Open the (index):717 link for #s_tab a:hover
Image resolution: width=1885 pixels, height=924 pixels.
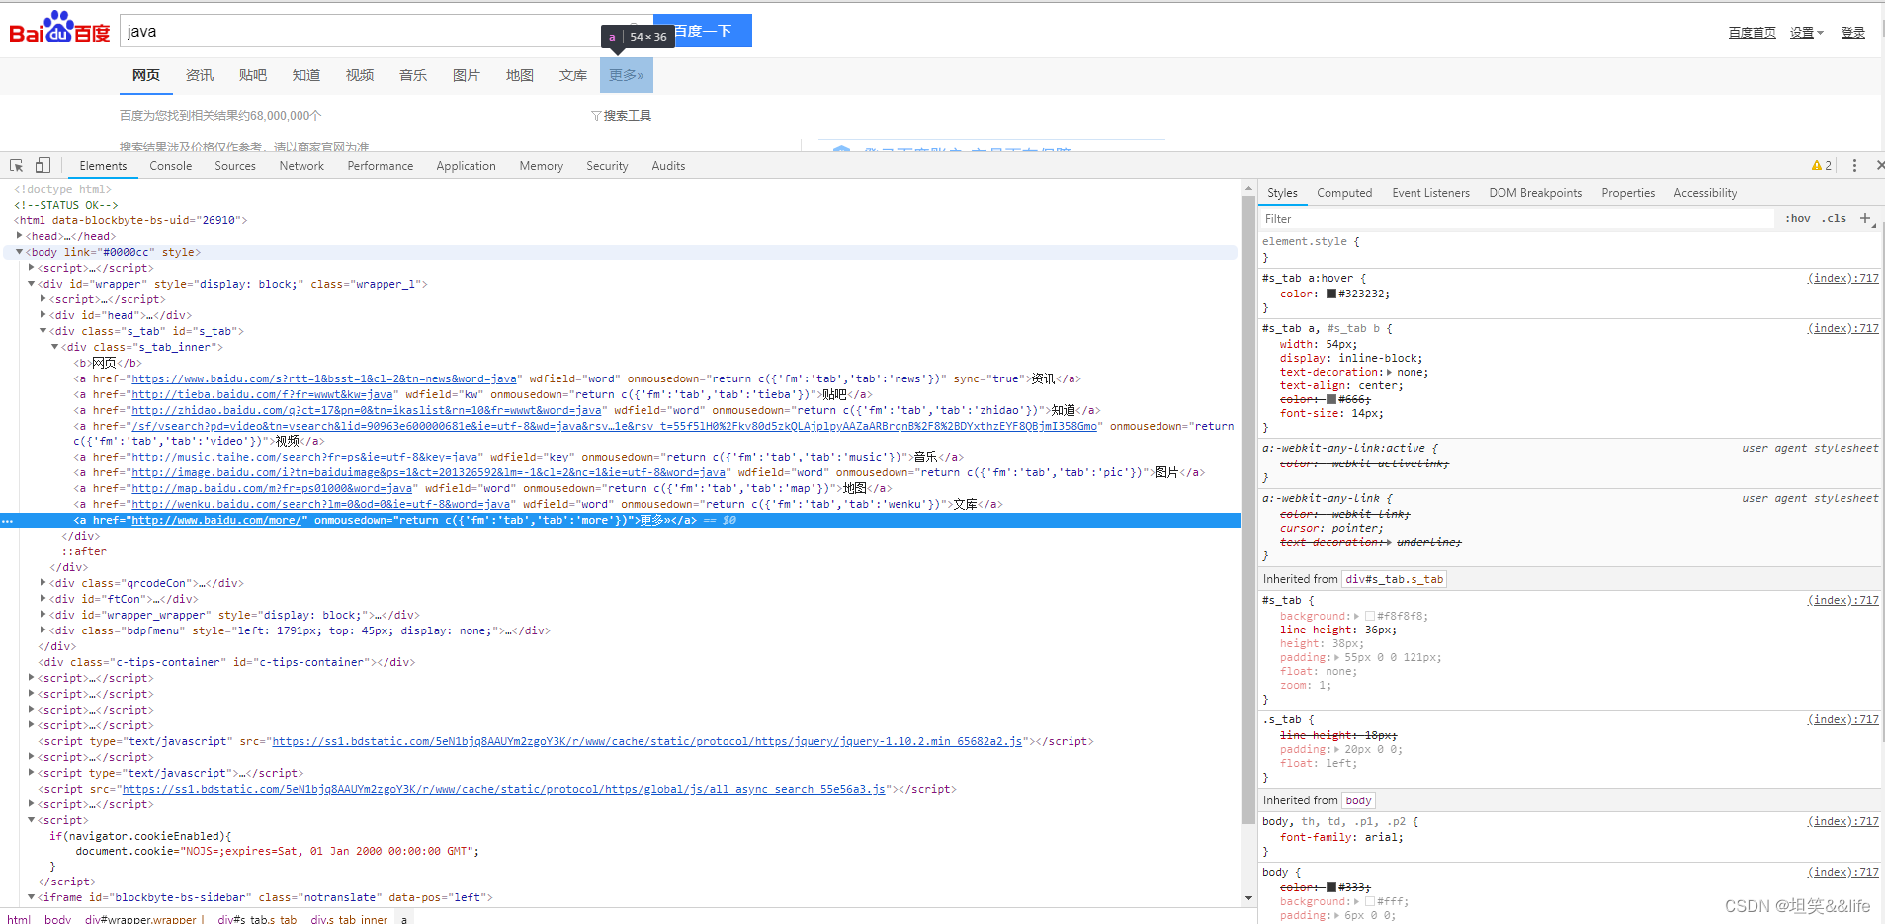coord(1842,278)
